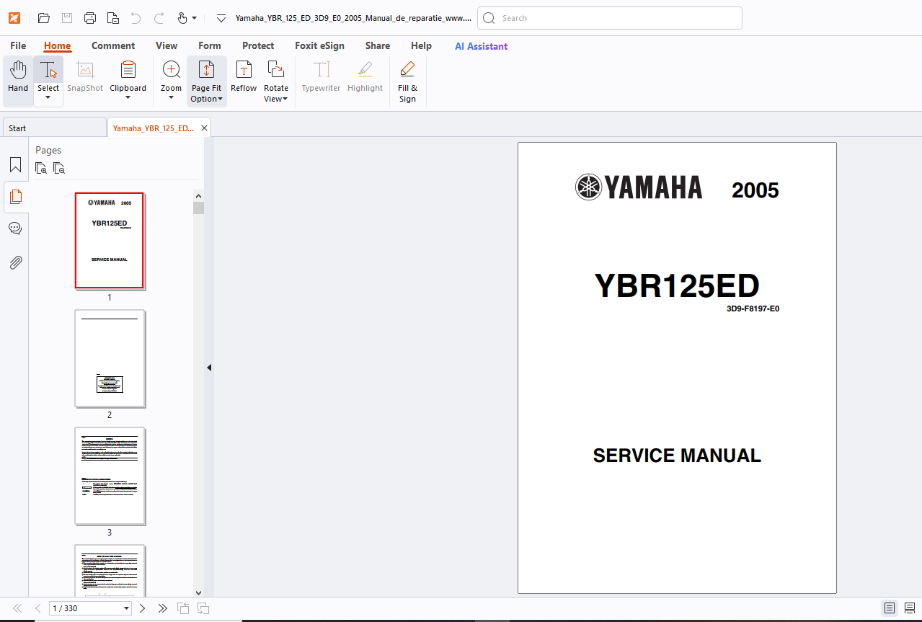Open dropdown arrow beside title bar hand icon
This screenshot has height=622, width=922.
[x=195, y=18]
